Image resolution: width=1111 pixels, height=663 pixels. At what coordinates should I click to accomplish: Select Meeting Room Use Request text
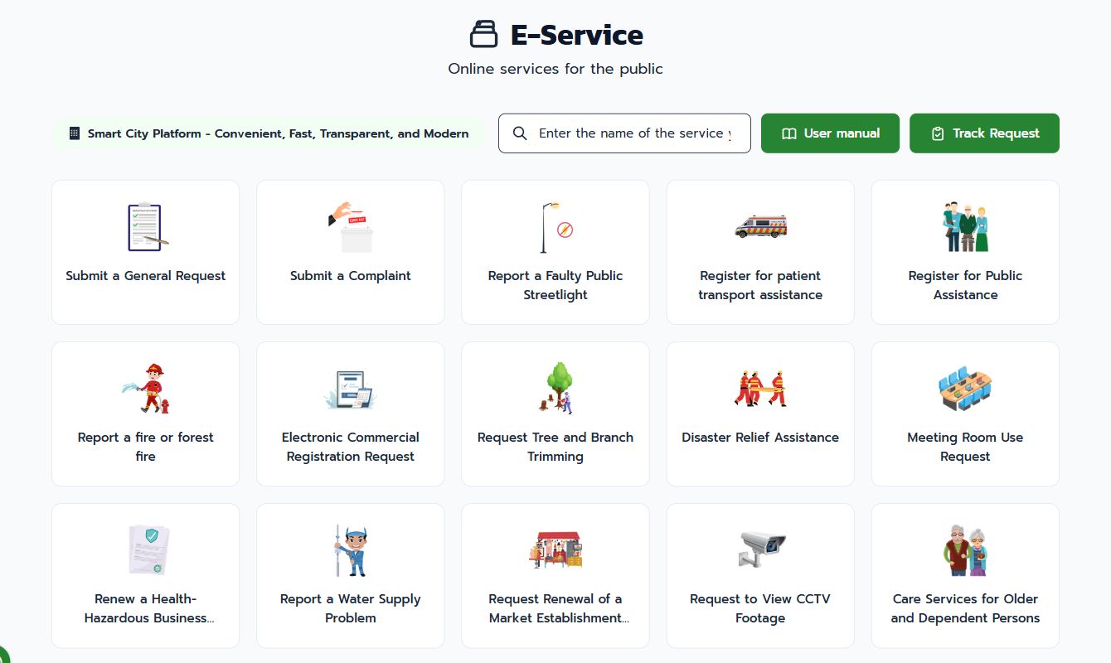965,447
